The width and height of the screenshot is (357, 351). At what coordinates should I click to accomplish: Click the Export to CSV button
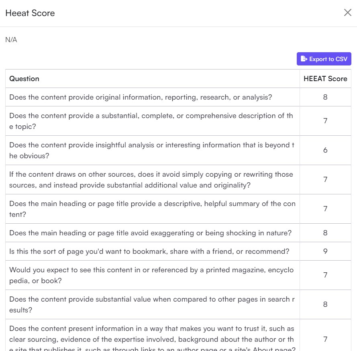[324, 59]
